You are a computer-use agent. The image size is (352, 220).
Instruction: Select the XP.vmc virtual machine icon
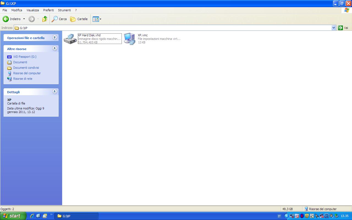(130, 39)
